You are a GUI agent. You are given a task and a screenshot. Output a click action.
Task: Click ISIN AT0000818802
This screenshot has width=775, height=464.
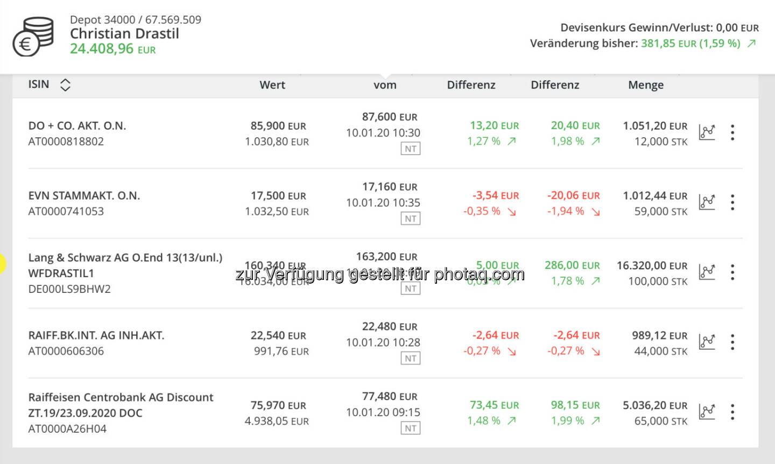click(x=66, y=142)
